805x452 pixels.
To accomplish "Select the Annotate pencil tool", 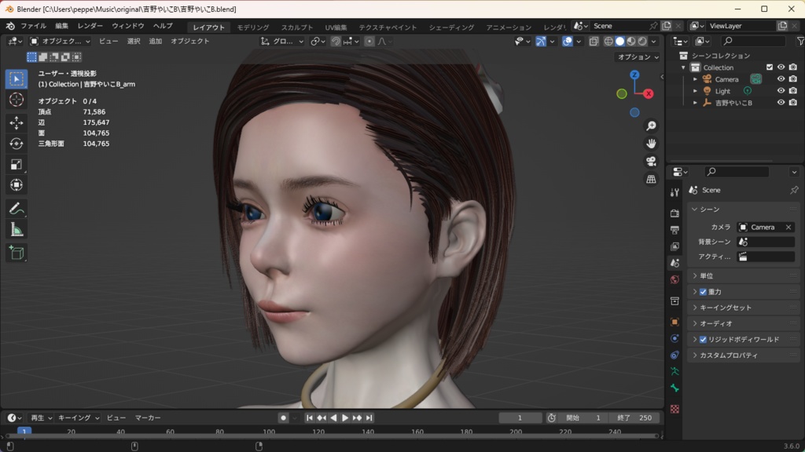I will 17,209.
